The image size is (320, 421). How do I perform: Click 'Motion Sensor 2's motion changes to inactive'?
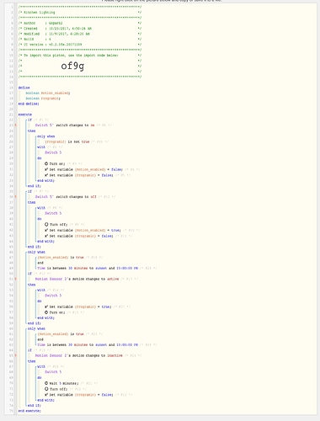point(79,355)
